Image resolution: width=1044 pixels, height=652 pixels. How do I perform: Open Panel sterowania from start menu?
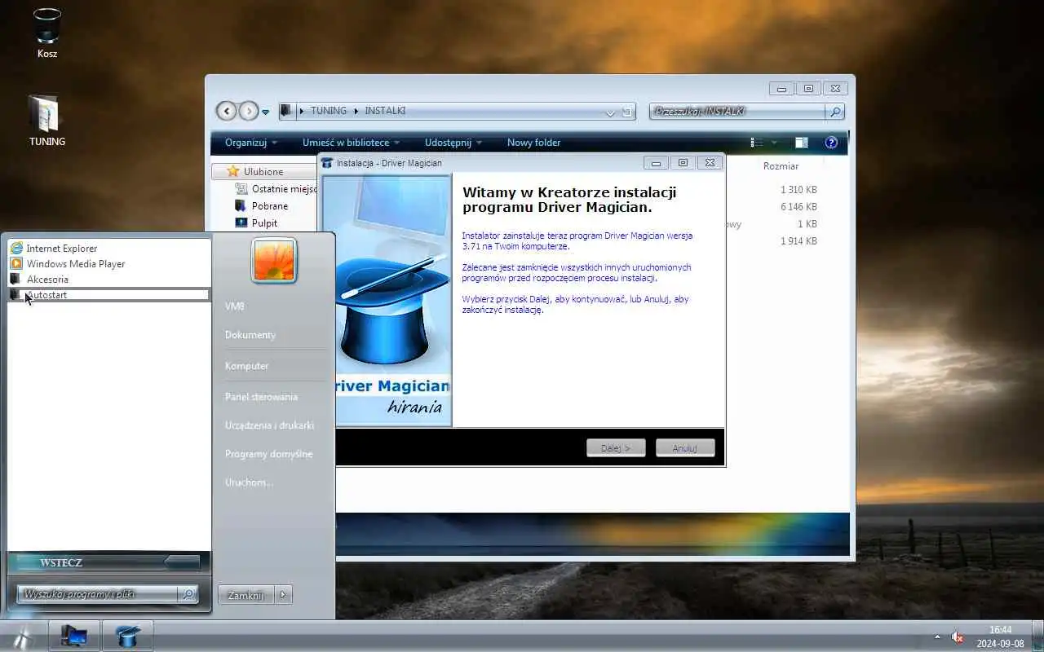(261, 397)
